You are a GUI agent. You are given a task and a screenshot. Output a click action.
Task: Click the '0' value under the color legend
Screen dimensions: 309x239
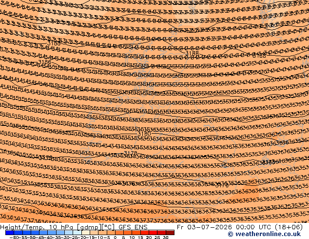pos(116,237)
